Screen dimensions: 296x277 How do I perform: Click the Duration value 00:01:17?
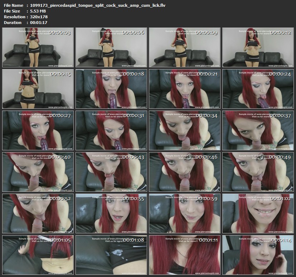(x=39, y=23)
